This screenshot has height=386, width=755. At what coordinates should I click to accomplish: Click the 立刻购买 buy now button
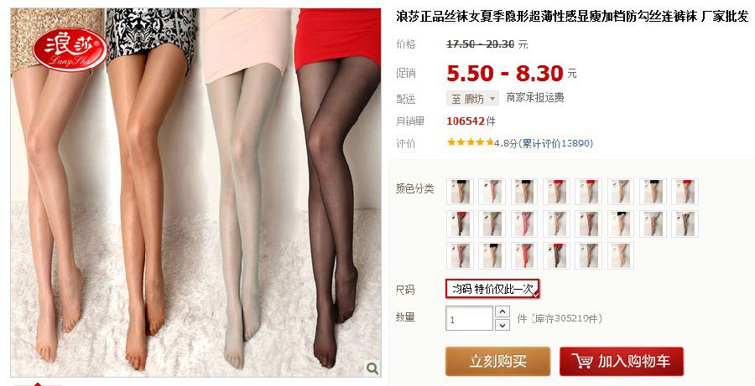coord(497,361)
